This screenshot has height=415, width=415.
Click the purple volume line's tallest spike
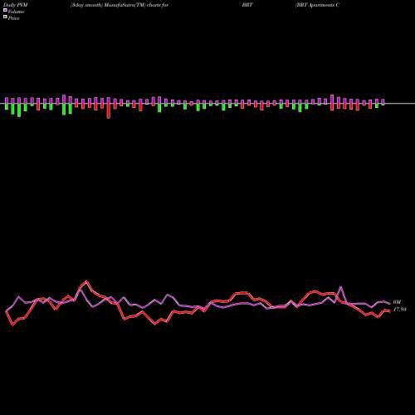point(340,287)
